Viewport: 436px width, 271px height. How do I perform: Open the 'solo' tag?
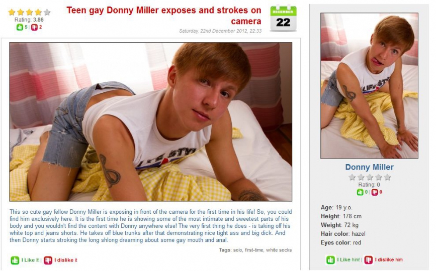pos(237,250)
